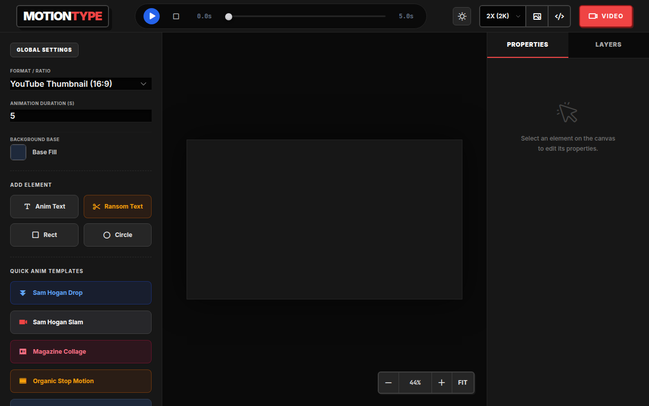This screenshot has width=649, height=406.
Task: Export image using the picture icon
Action: tap(537, 16)
